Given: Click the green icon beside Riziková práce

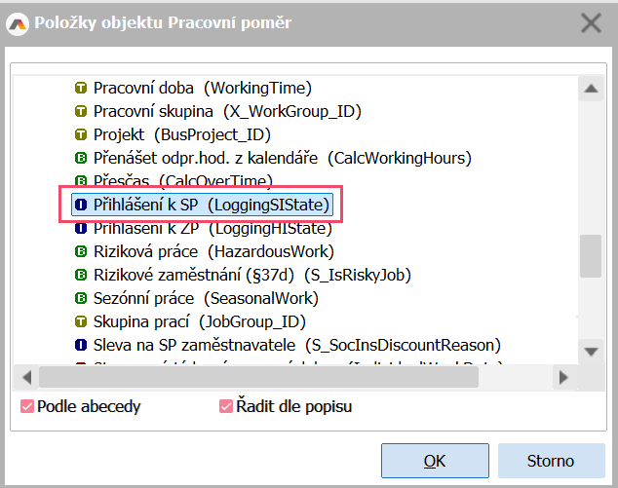Looking at the screenshot, I should [x=82, y=251].
